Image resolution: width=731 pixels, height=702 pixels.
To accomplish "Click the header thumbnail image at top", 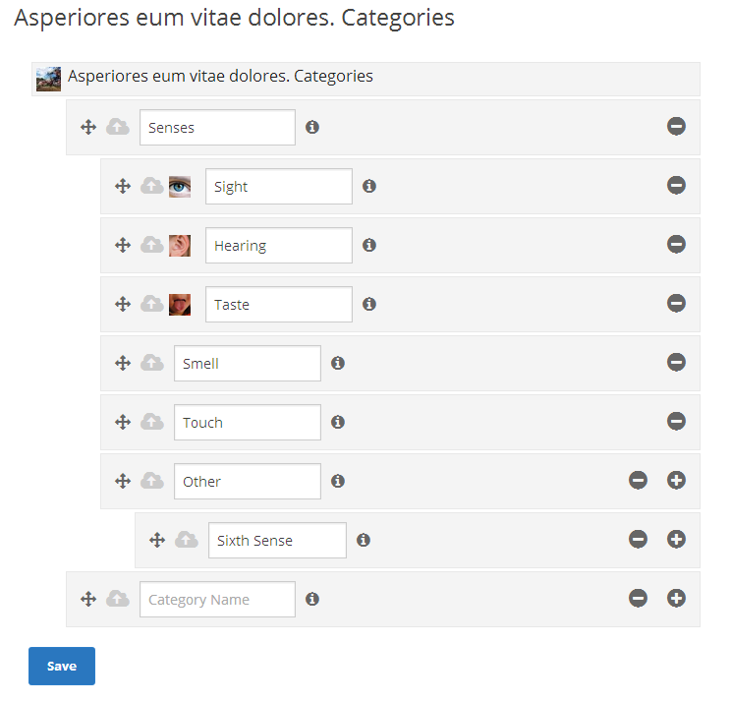I will tap(48, 79).
